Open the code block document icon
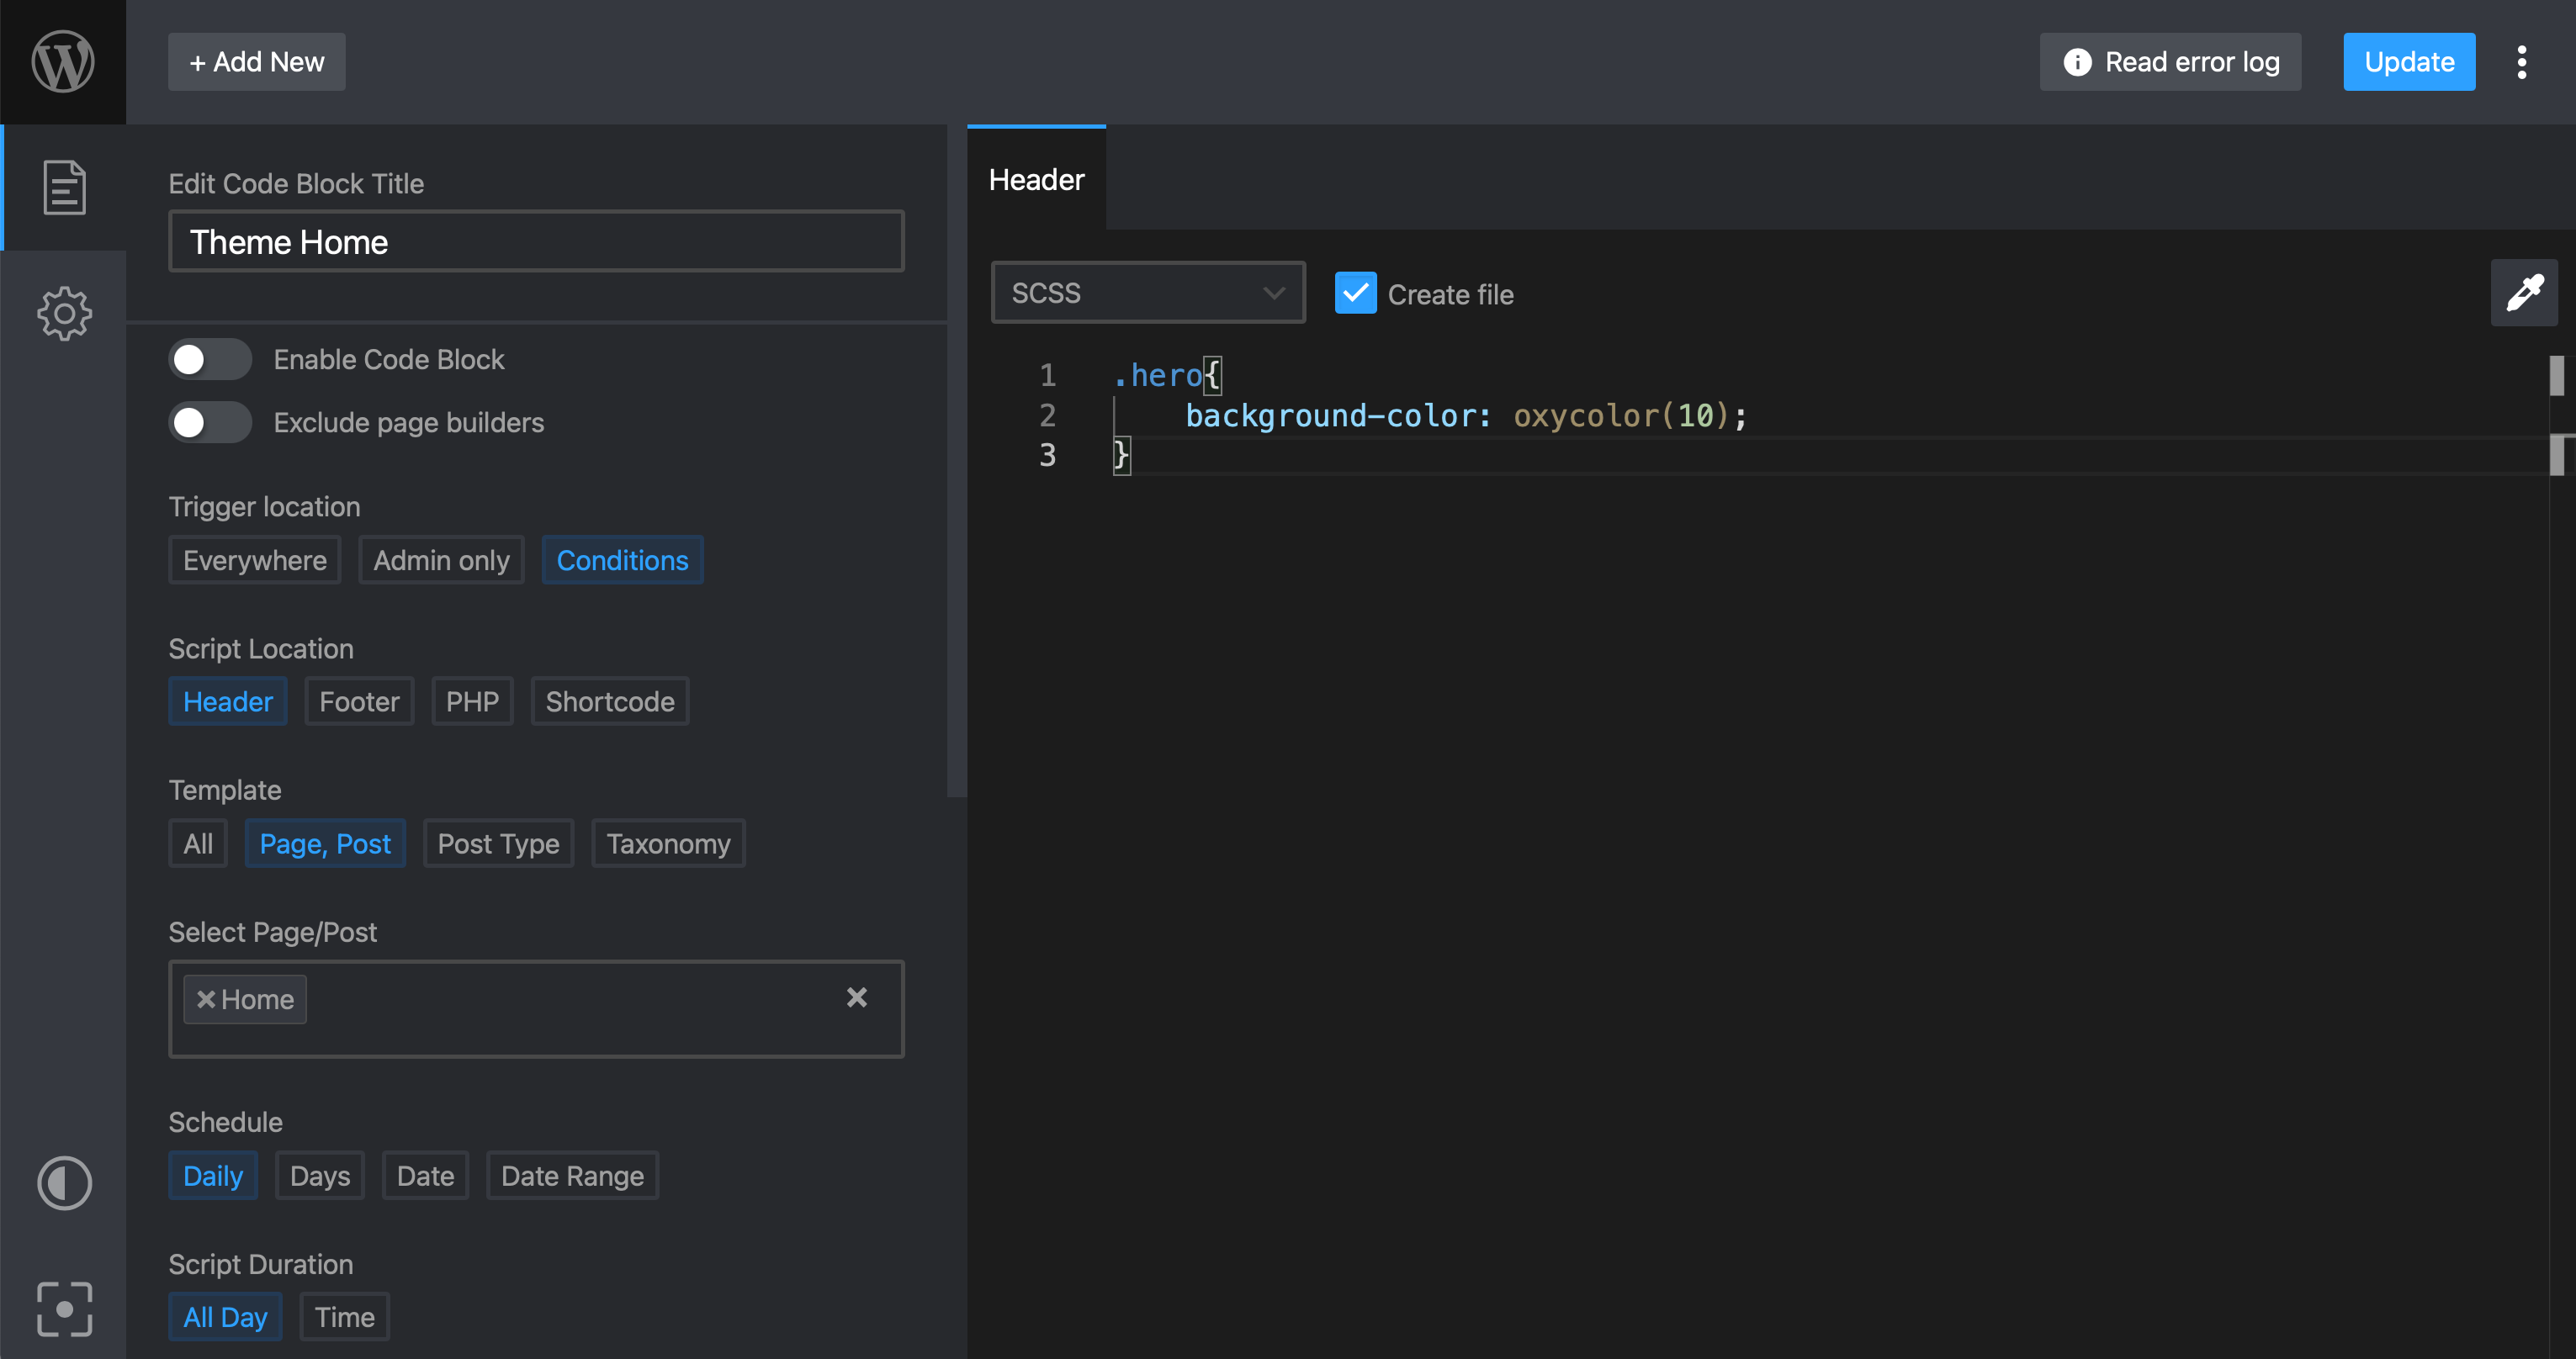Screen dimensions: 2576x1359 click(x=64, y=187)
